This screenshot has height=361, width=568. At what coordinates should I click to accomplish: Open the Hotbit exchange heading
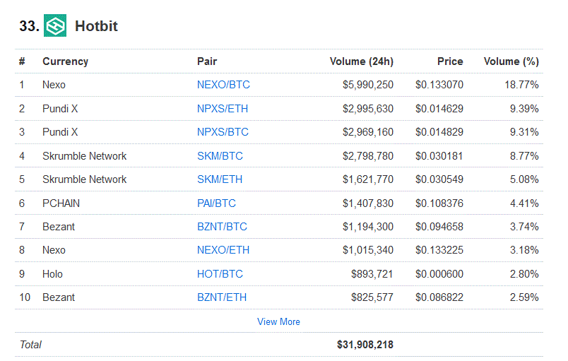[x=96, y=26]
